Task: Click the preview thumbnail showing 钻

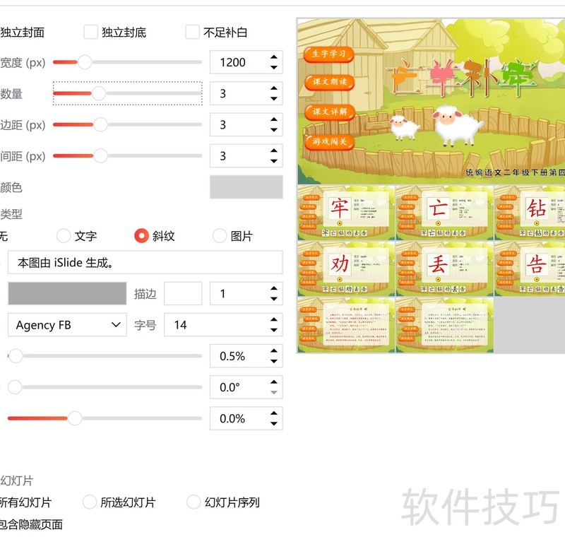Action: [530, 213]
